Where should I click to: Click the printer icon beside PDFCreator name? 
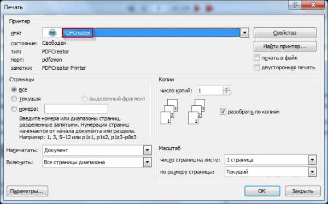pos(52,33)
